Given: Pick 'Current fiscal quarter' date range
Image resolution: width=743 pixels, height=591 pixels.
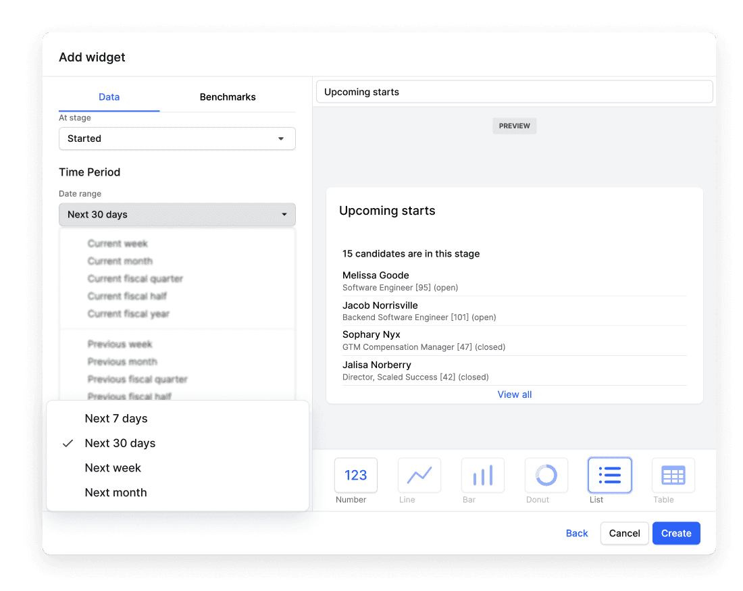Looking at the screenshot, I should (x=135, y=278).
